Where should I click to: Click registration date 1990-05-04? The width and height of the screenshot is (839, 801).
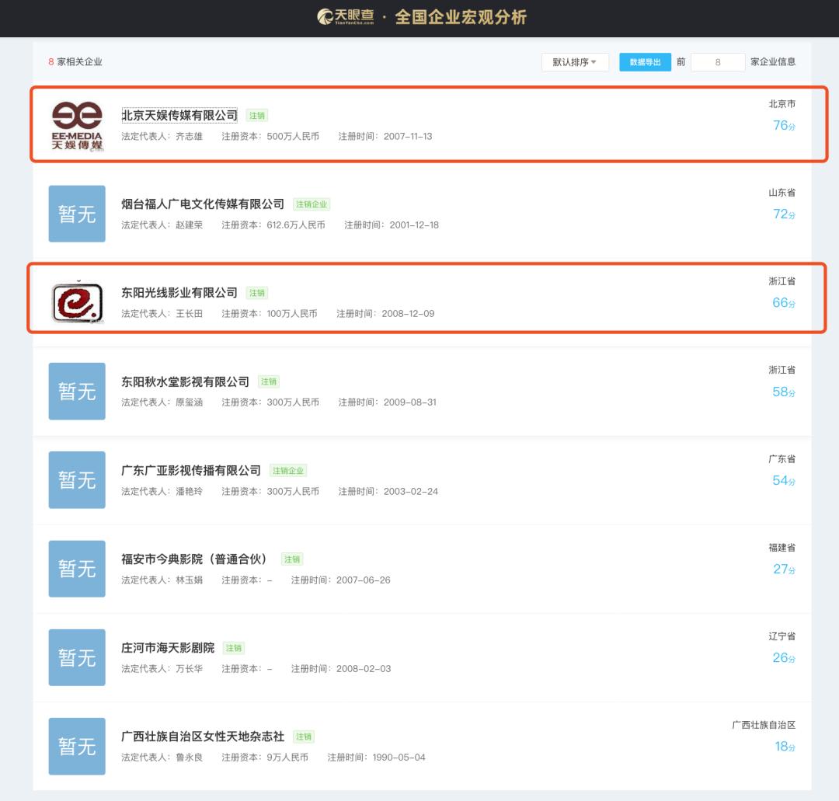(399, 757)
